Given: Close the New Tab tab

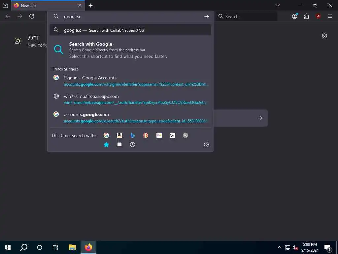Looking at the screenshot, I should (80, 5).
